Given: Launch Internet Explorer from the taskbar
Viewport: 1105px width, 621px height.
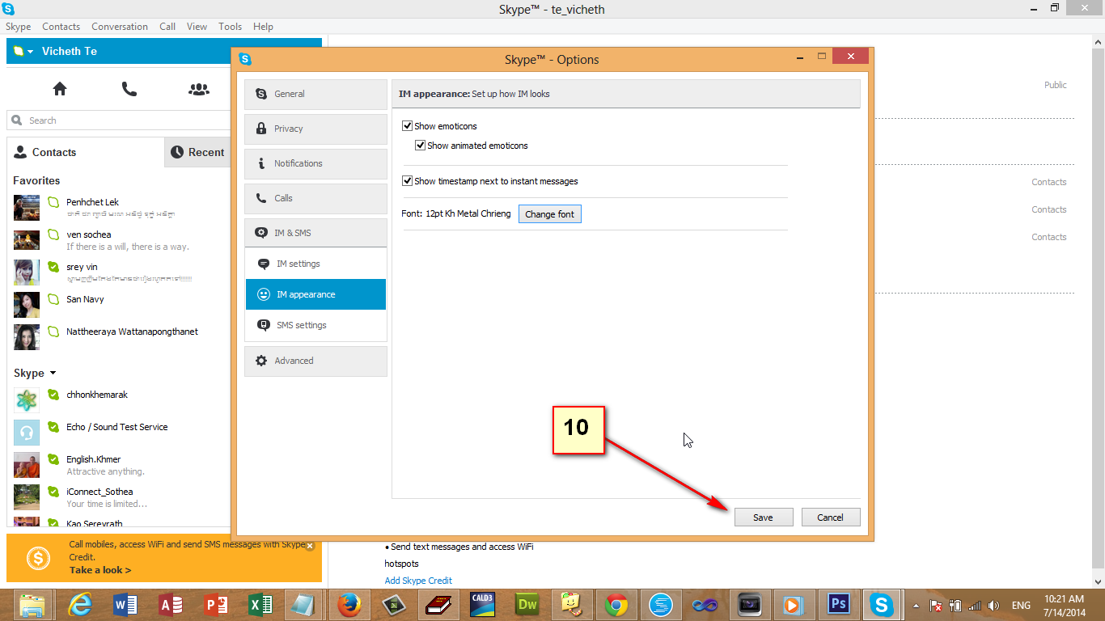Looking at the screenshot, I should coord(80,605).
